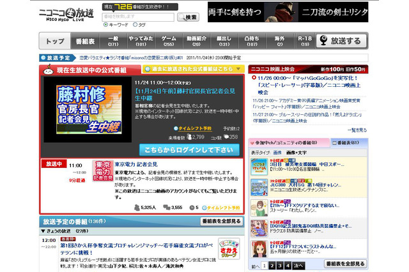
Task: Open the 番組表 tab
Action: click(85, 41)
